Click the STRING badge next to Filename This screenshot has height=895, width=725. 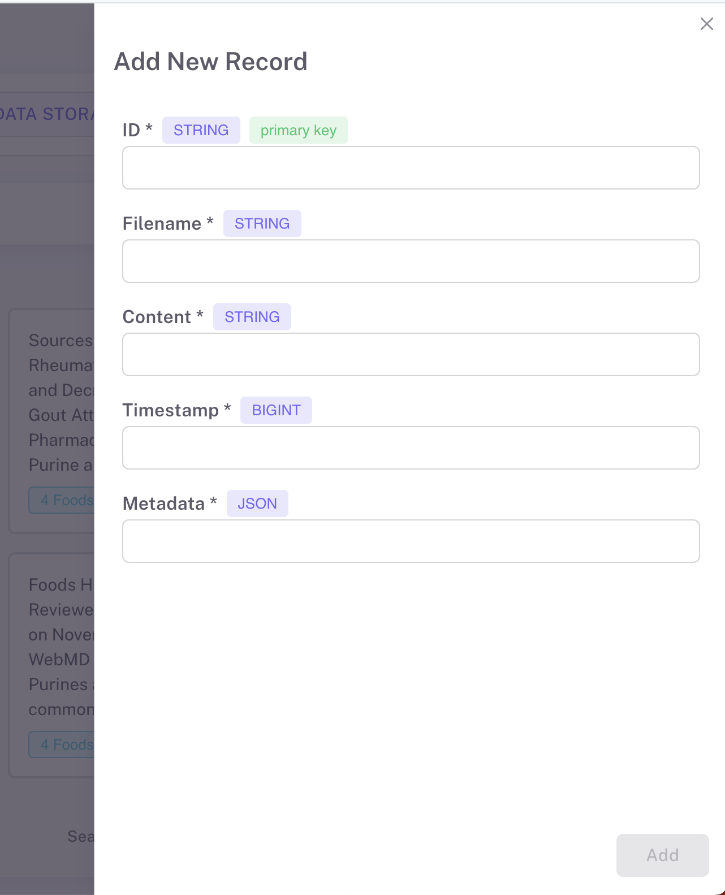[x=262, y=223]
